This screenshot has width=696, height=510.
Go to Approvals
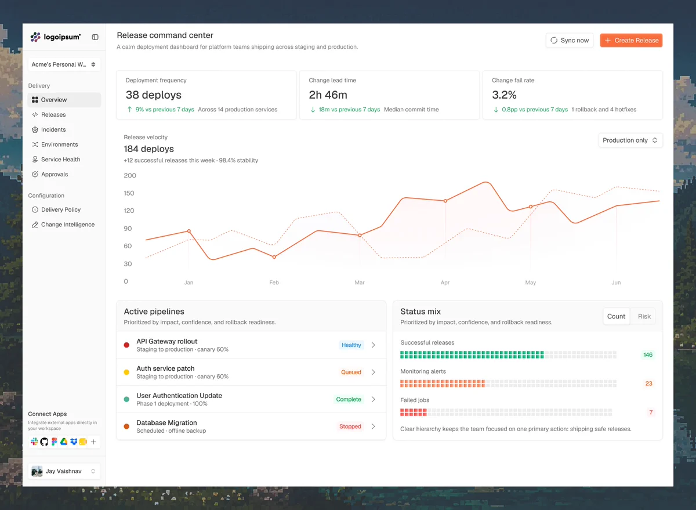[x=64, y=174]
